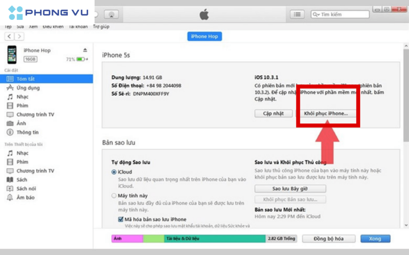This screenshot has height=255, width=409.
Task: Click the Tài liệu & Dữ liệu storage segment
Action: [x=214, y=239]
